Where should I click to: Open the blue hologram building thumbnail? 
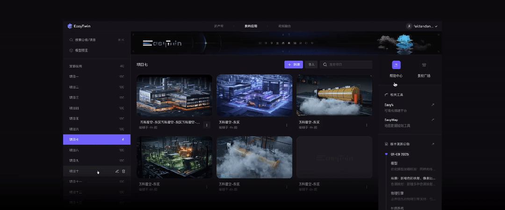coord(254,96)
